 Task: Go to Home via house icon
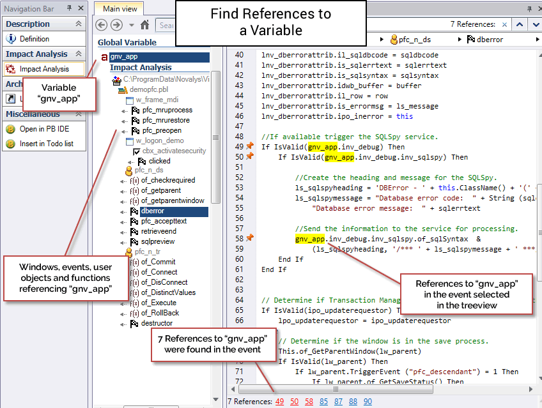coord(145,25)
